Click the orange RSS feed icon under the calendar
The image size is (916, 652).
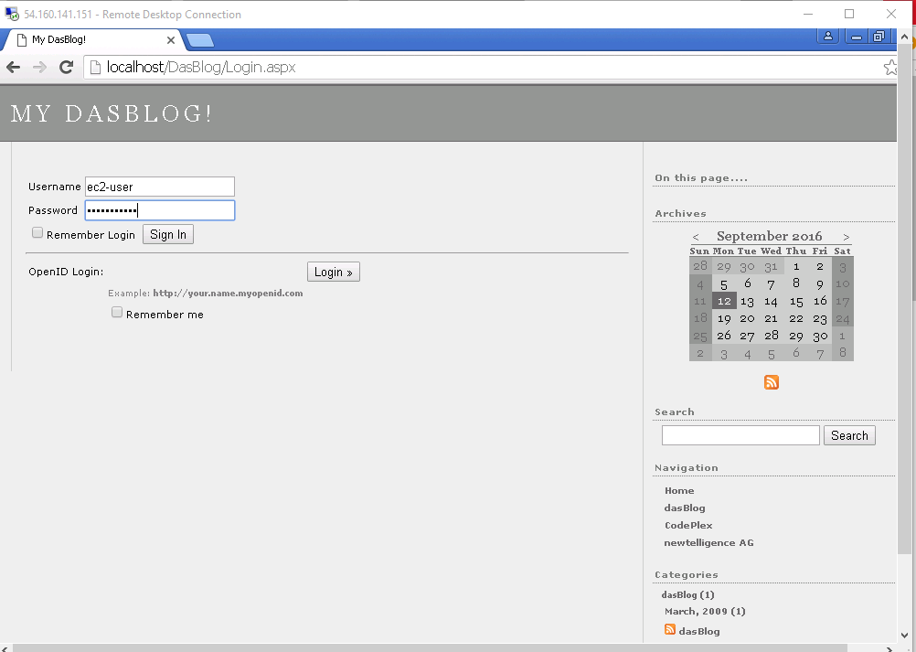pyautogui.click(x=772, y=382)
